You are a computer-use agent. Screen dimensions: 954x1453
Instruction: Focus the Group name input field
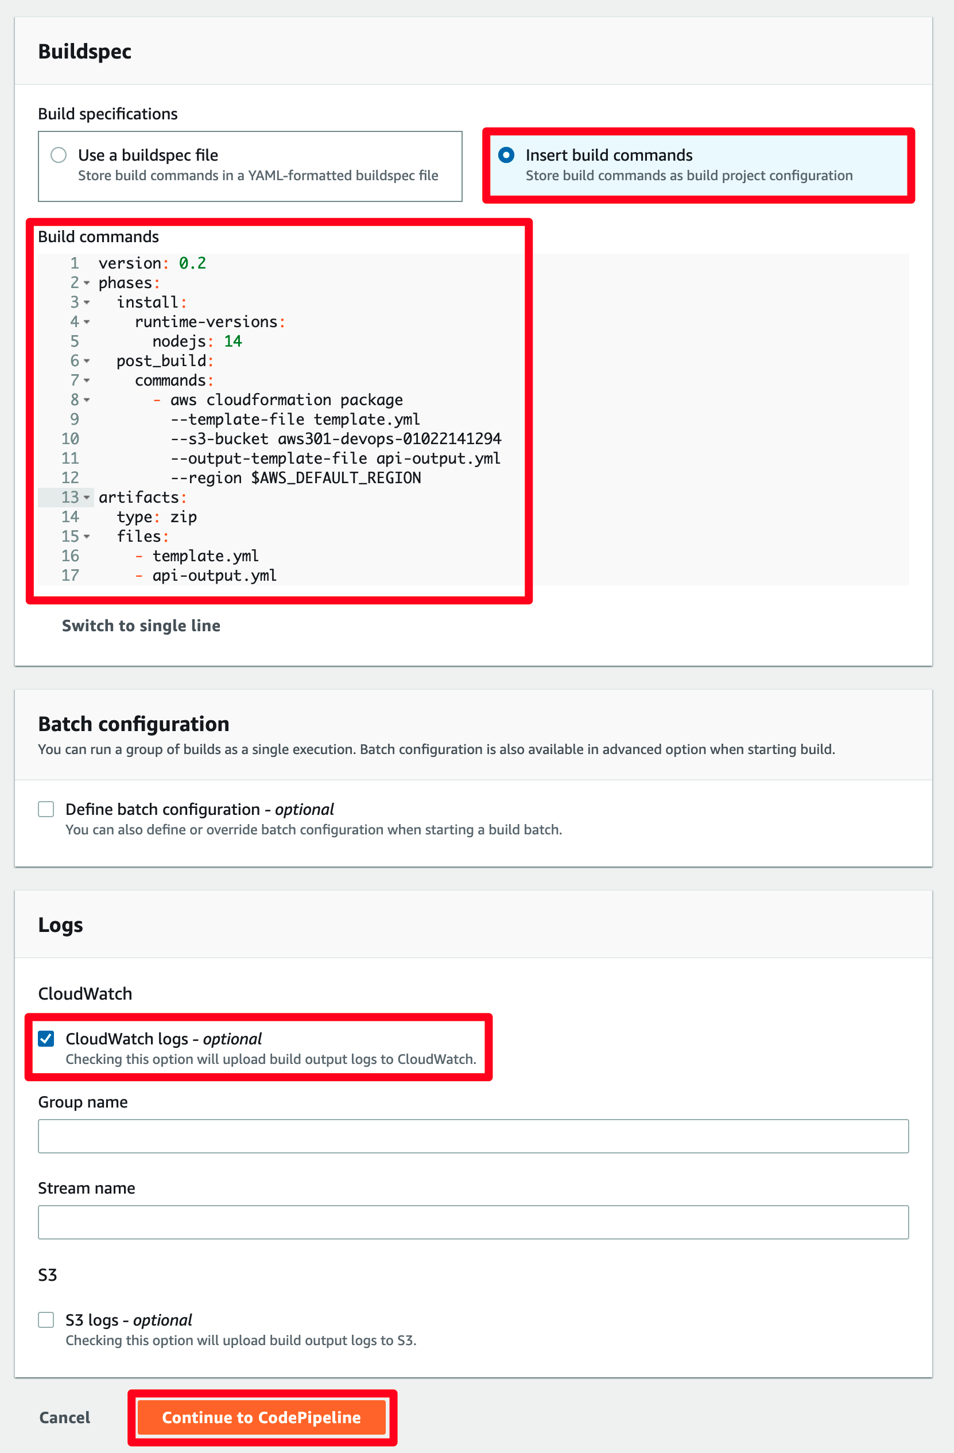pyautogui.click(x=474, y=1136)
